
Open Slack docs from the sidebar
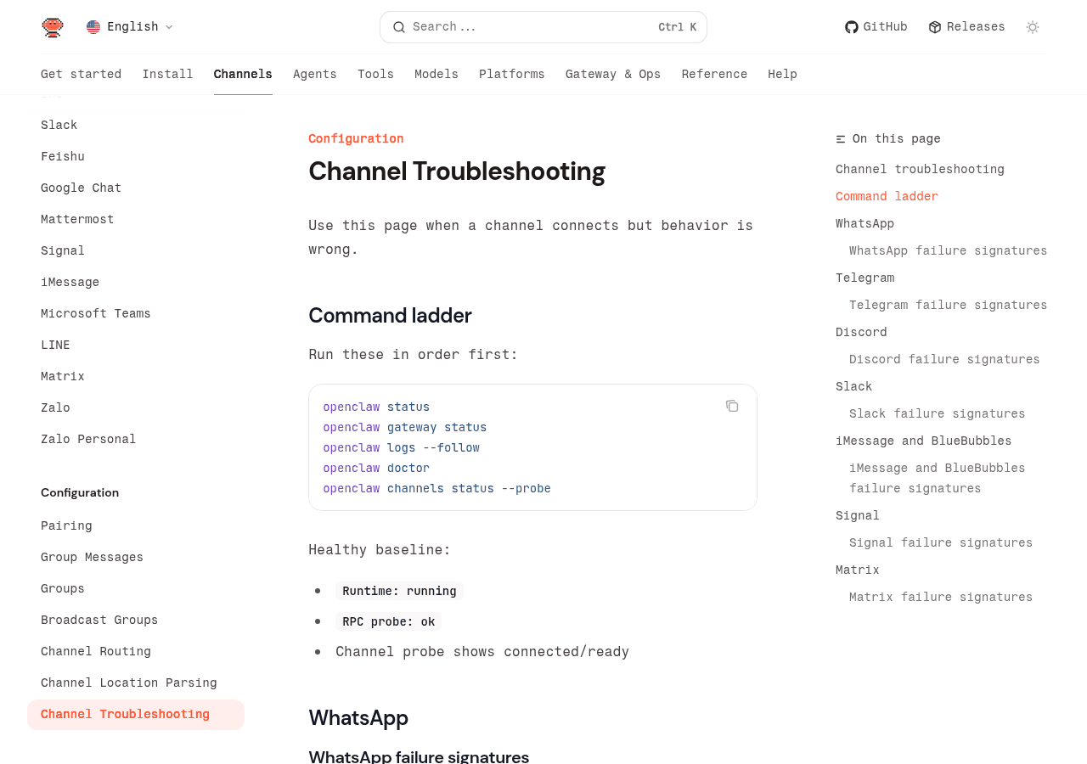click(59, 124)
